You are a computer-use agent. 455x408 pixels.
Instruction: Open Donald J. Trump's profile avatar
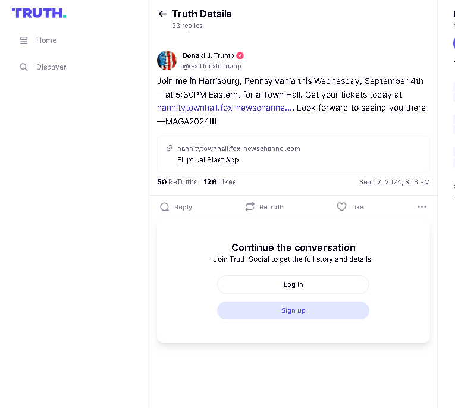tap(167, 60)
